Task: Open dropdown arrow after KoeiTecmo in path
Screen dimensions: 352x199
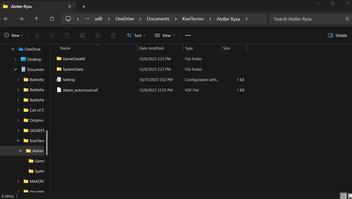Action: [x=210, y=19]
